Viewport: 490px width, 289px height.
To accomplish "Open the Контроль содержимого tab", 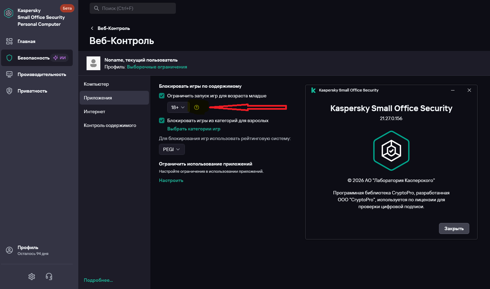I will pyautogui.click(x=114, y=125).
